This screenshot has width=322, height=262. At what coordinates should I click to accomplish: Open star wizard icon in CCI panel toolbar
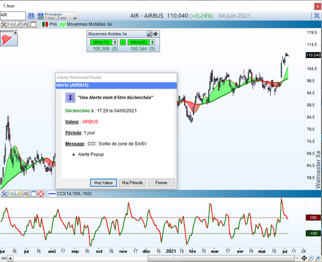[x=19, y=194]
